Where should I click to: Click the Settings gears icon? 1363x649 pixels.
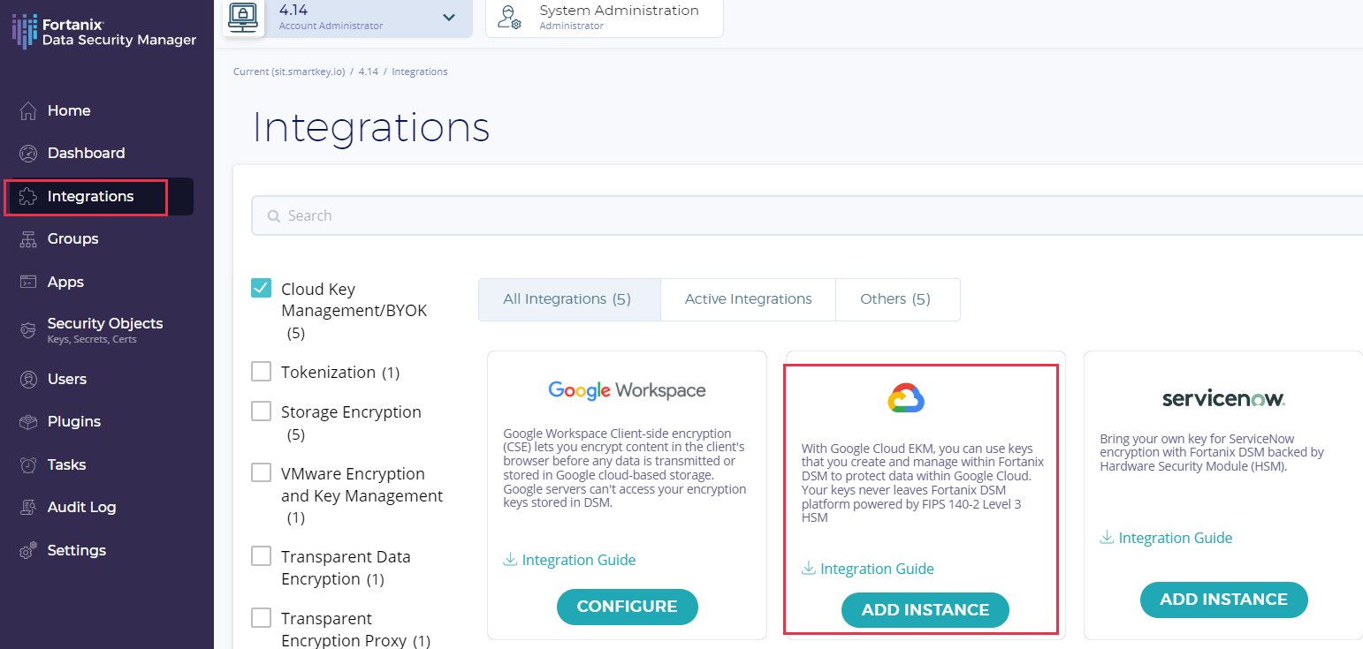point(28,550)
